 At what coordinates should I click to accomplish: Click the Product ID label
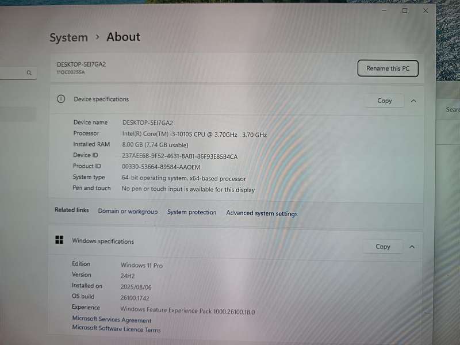click(x=87, y=166)
